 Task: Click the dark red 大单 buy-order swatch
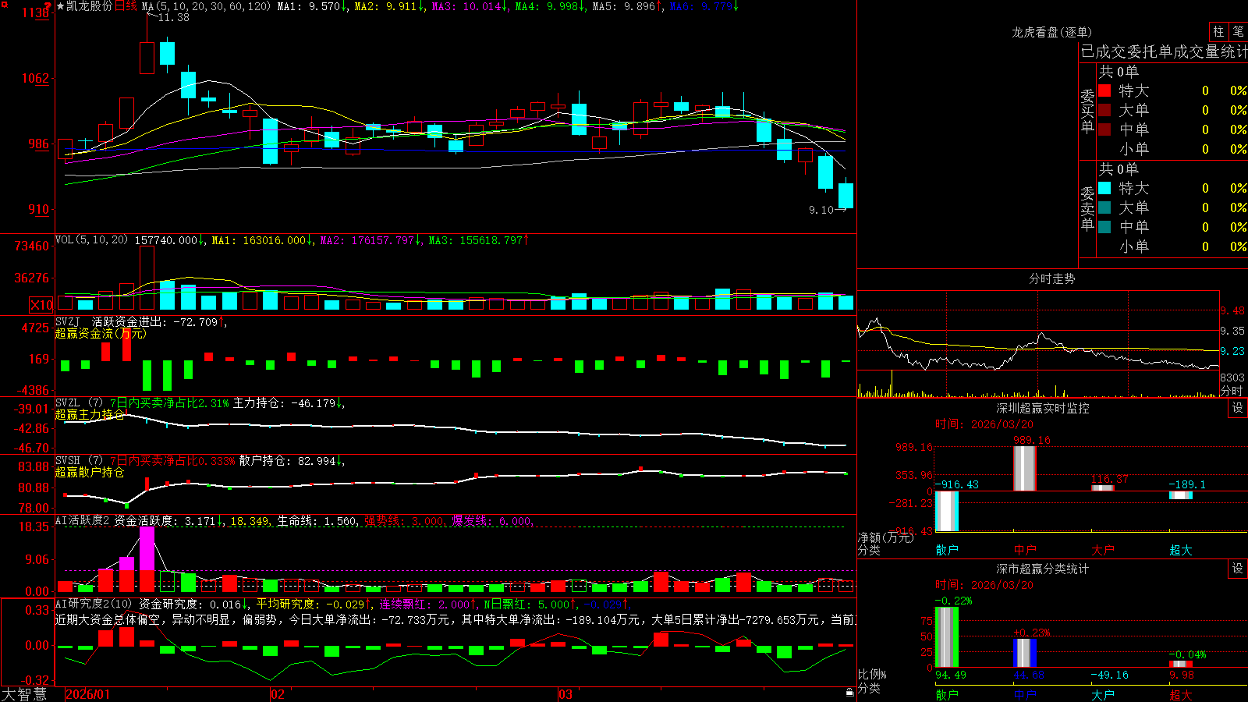[x=1104, y=110]
